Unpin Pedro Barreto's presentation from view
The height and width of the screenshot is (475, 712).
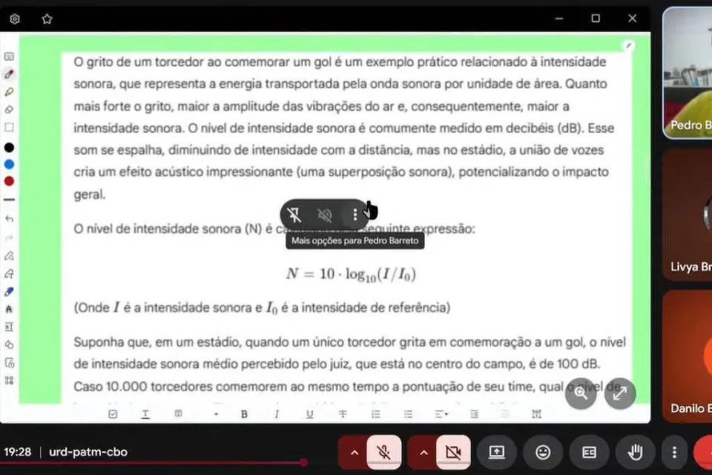(294, 215)
